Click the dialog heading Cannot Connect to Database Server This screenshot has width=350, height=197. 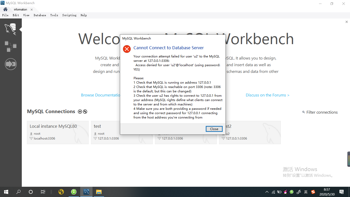click(x=169, y=48)
